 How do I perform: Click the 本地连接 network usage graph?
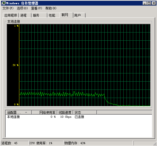pyautogui.click(x=79, y=65)
